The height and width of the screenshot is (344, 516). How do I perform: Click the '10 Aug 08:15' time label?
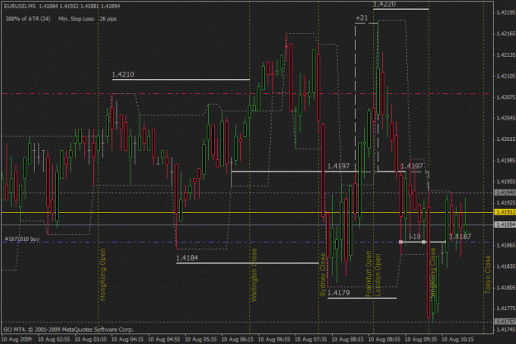pyautogui.click(x=348, y=339)
